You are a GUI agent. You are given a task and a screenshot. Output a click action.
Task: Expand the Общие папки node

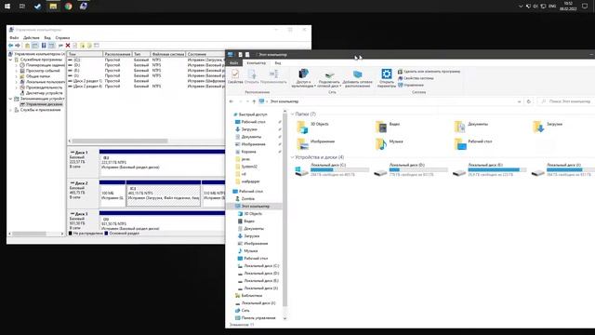point(17,76)
